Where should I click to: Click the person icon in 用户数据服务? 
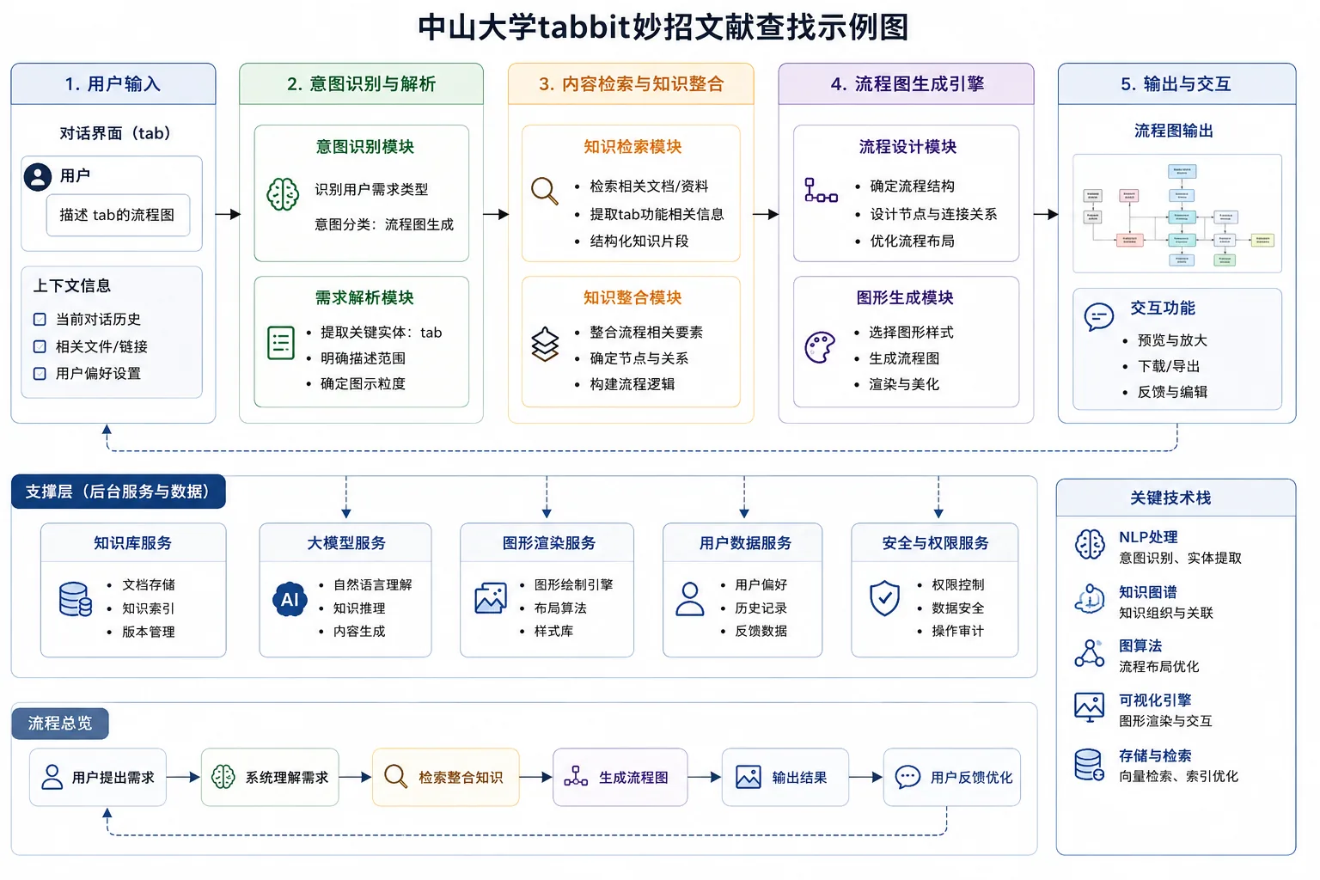689,599
